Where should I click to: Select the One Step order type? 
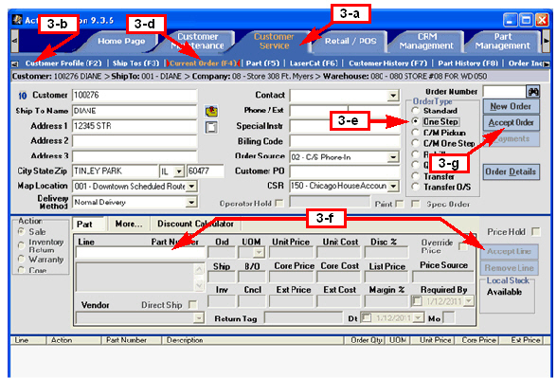pyautogui.click(x=415, y=121)
